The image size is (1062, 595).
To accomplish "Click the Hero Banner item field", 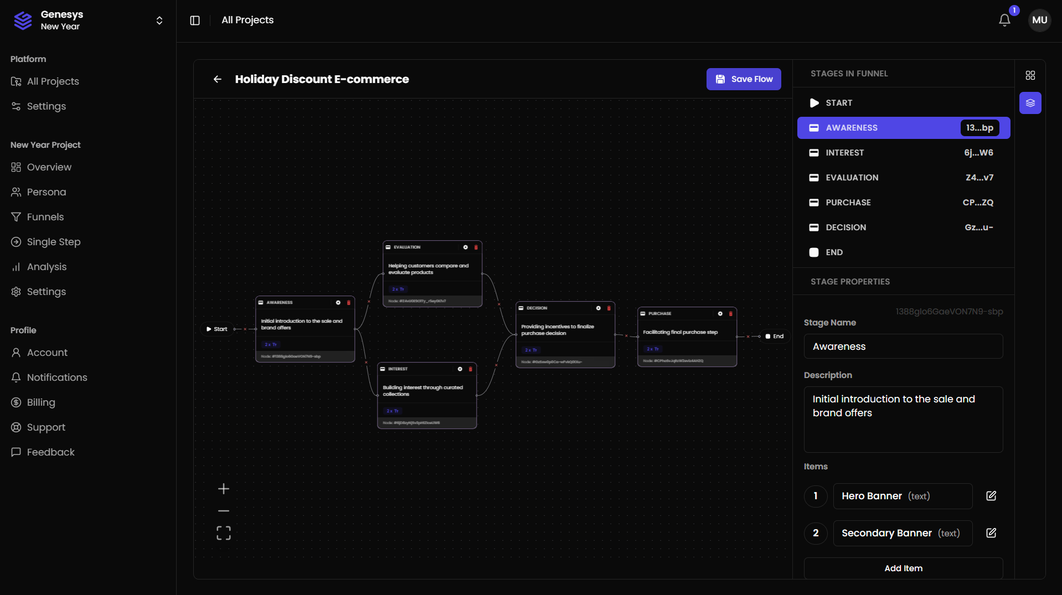I will tap(903, 496).
